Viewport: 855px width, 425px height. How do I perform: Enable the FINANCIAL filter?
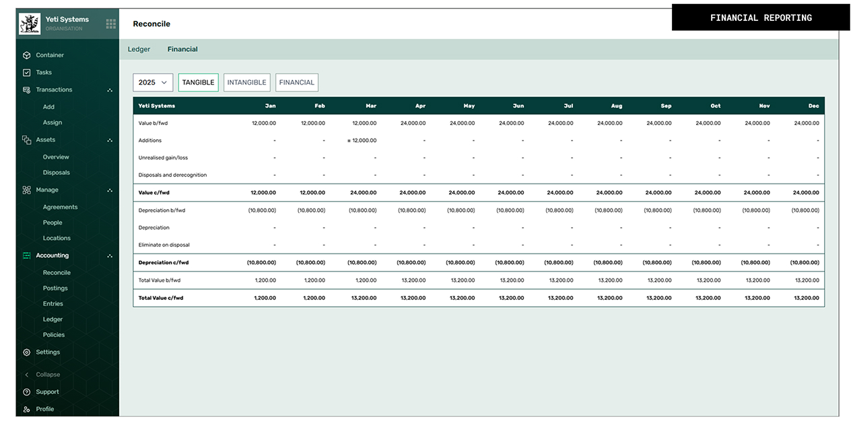(296, 81)
